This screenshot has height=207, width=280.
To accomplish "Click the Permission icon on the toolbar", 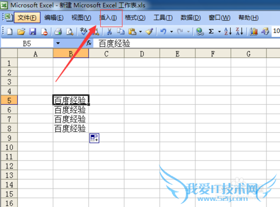I will point(44,32).
